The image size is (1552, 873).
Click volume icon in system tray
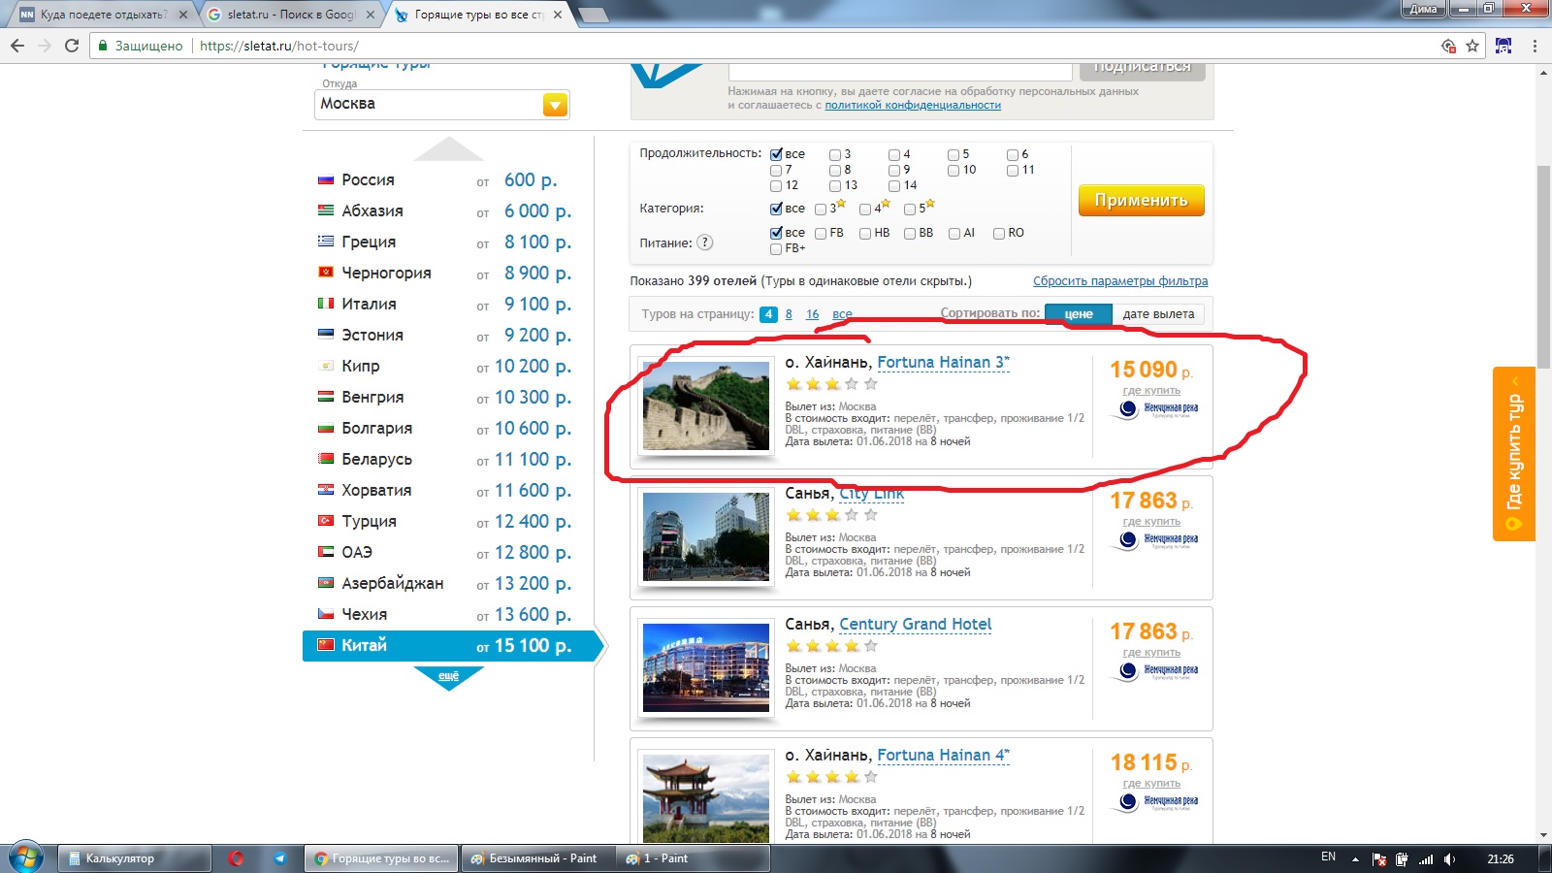tap(1449, 858)
